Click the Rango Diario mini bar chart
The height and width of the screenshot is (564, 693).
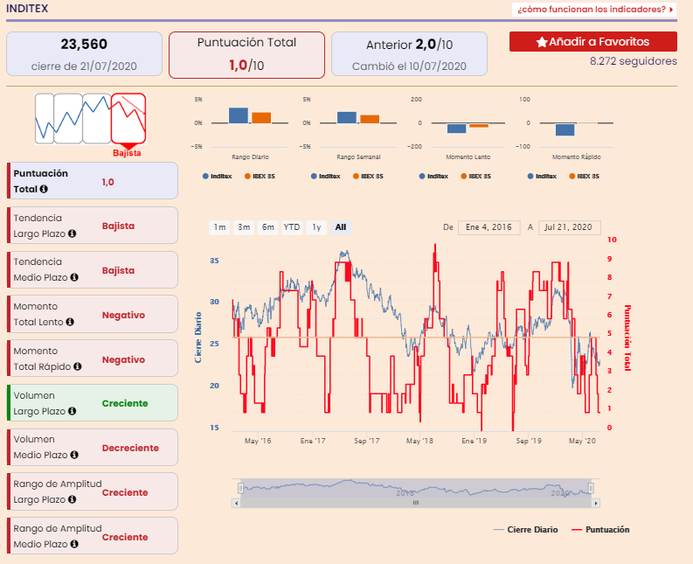point(250,123)
